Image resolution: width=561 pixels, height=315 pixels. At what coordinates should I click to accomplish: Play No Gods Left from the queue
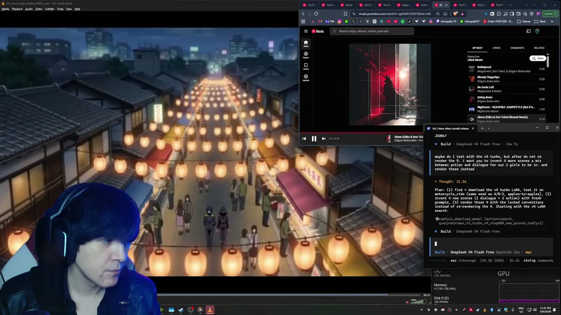coord(507,89)
